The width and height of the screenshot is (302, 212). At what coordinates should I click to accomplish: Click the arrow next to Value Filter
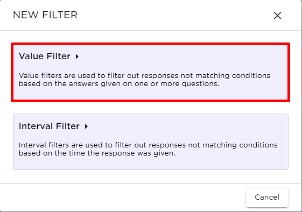pos(77,56)
